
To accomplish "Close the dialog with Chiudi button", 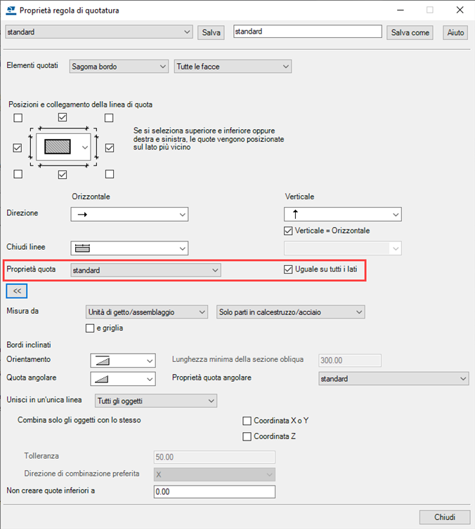I will [x=445, y=517].
